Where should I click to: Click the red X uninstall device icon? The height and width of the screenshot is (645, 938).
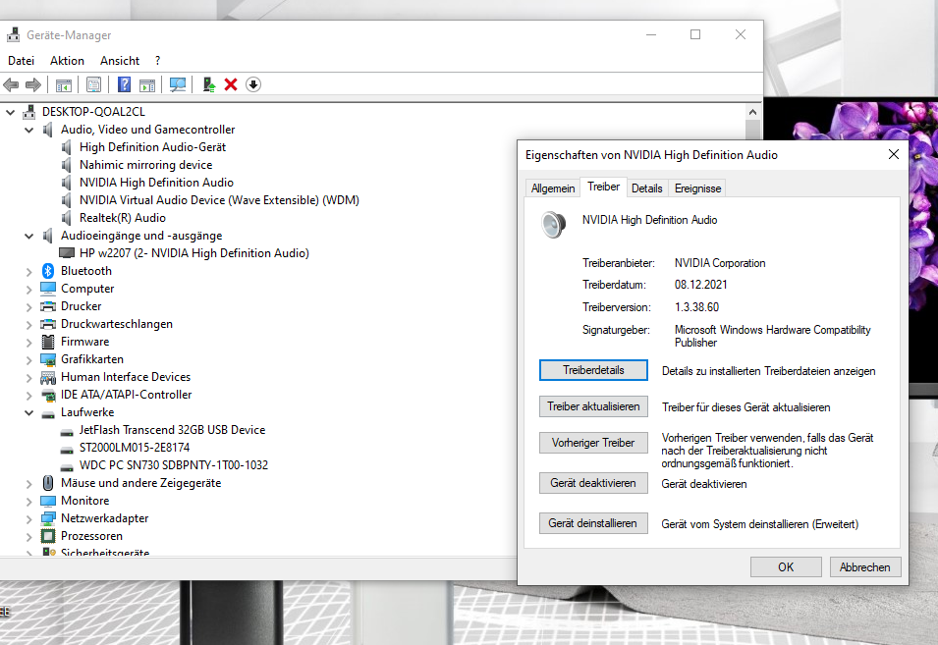point(231,84)
